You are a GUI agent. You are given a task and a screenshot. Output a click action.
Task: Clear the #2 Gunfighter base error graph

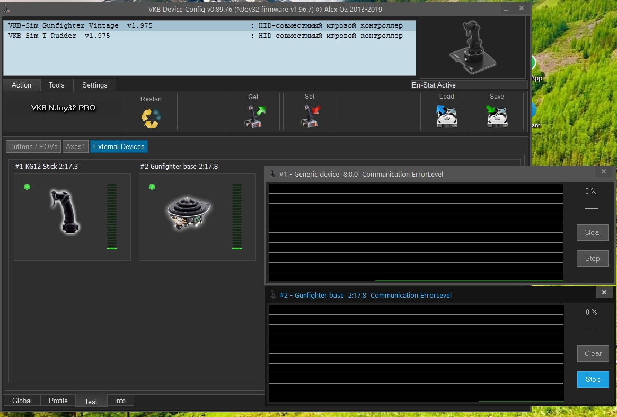tap(593, 353)
